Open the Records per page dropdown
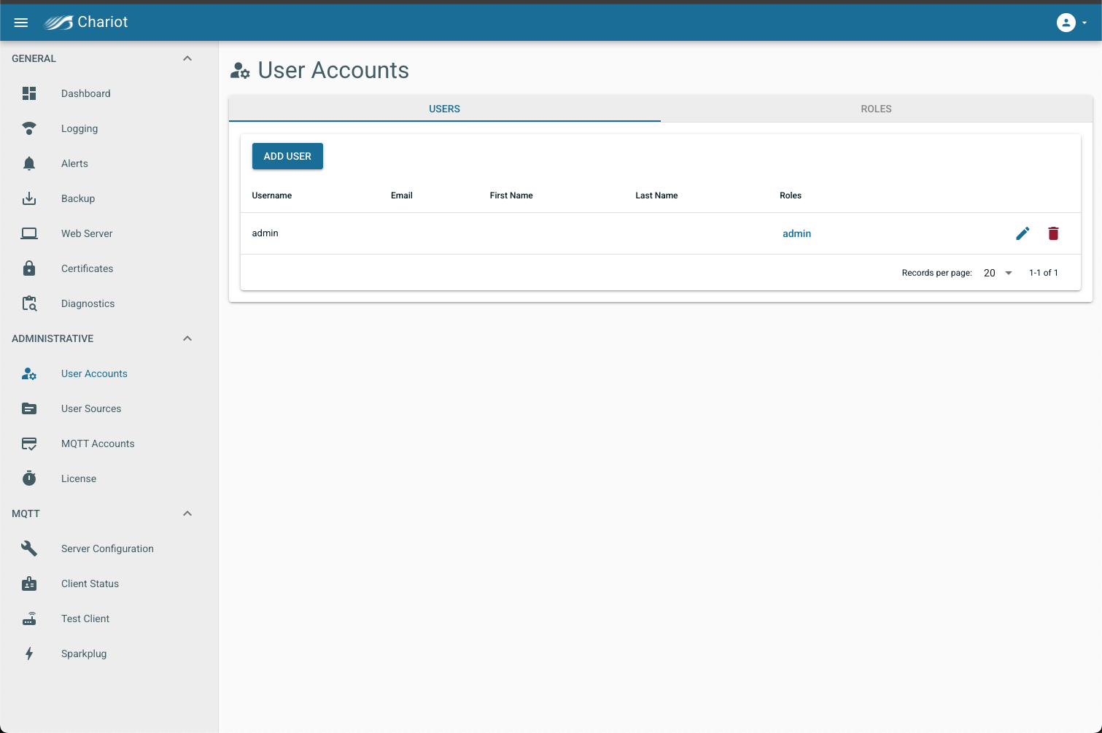Viewport: 1102px width, 733px height. tap(998, 273)
